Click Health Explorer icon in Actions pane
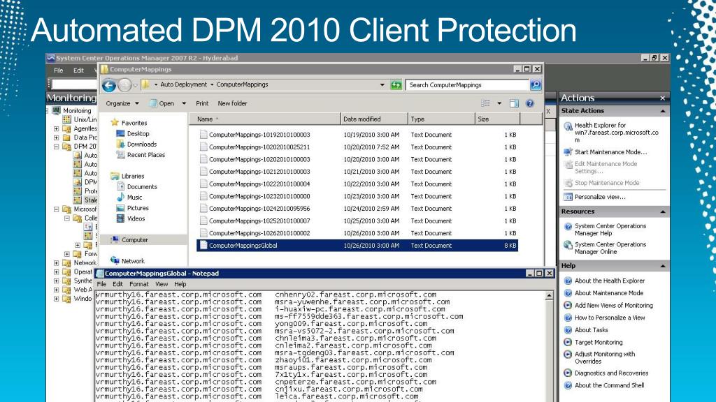716x402 pixels. click(x=568, y=126)
